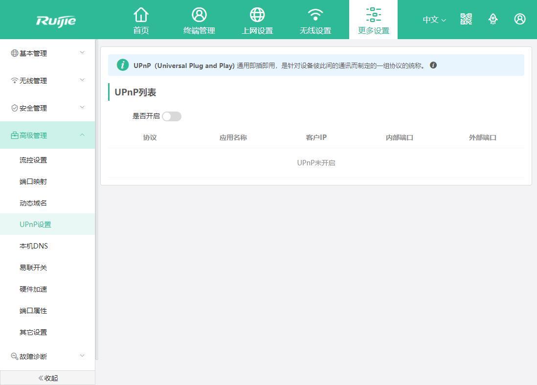Click the 协议 column header
Screen dimensions: 537x385
(x=150, y=137)
